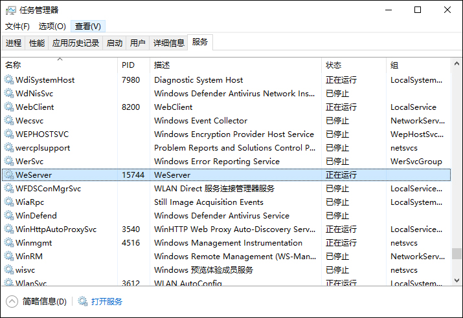Click 正在运行 status of WeServer row
The image size is (463, 318).
[x=341, y=175]
